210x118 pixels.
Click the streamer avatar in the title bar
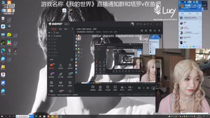click(132, 24)
